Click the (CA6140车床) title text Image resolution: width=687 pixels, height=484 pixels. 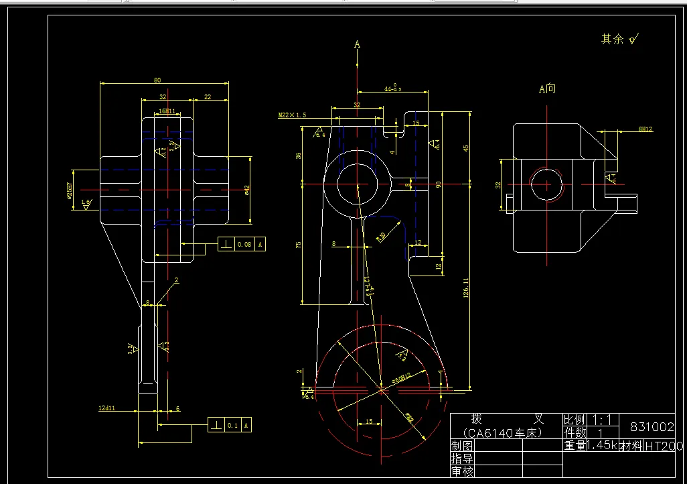coord(503,434)
